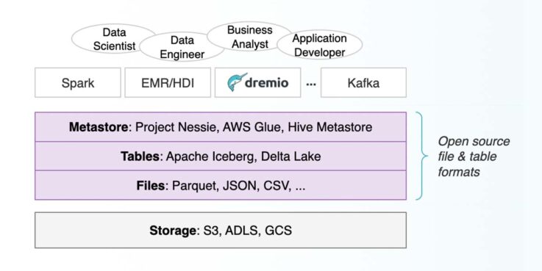The width and height of the screenshot is (542, 271).
Task: Select the Tables layer row
Action: (221, 156)
